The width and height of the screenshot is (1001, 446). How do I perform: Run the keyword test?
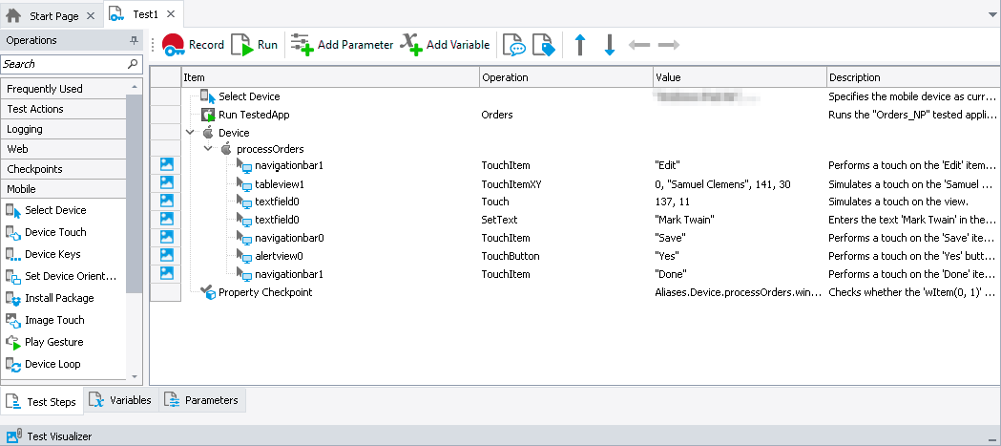(x=255, y=45)
